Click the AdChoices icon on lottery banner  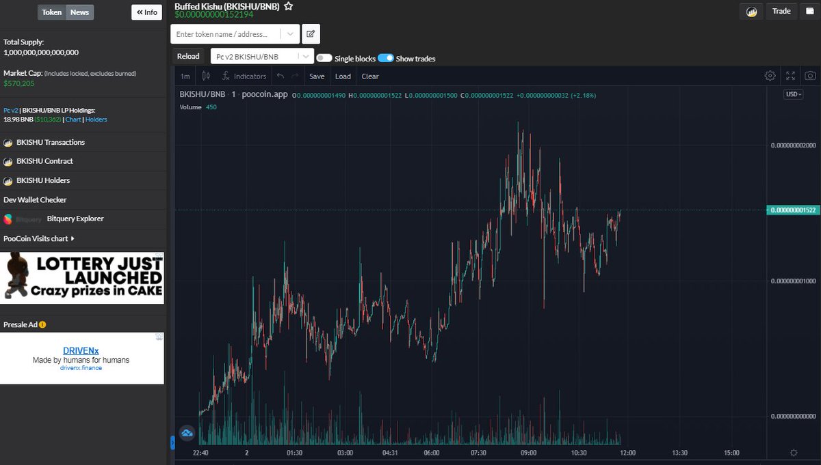[x=159, y=256]
